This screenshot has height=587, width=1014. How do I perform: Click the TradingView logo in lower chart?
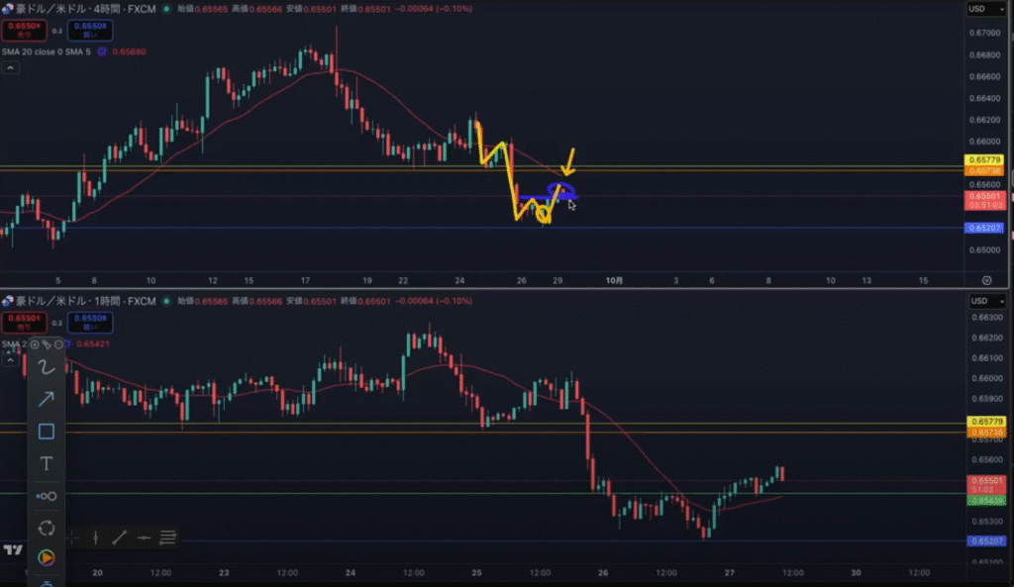click(13, 549)
